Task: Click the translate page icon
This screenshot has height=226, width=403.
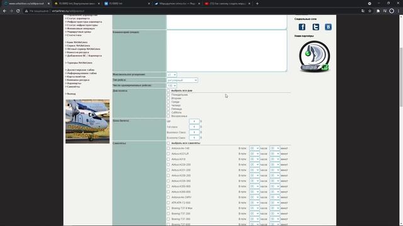Action: (x=363, y=11)
